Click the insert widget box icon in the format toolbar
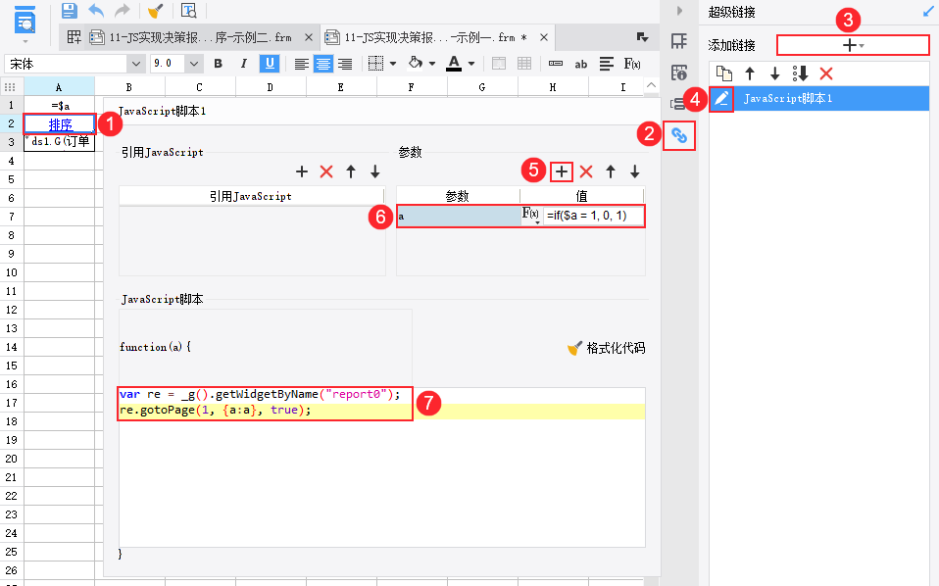The image size is (939, 586). tap(556, 64)
